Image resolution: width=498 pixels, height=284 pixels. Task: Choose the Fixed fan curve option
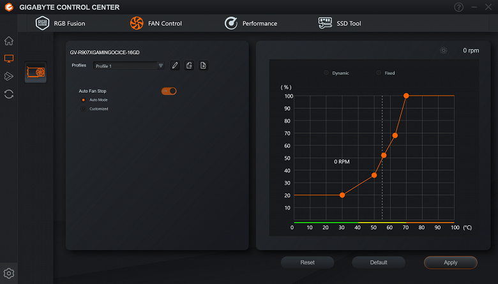(x=379, y=73)
